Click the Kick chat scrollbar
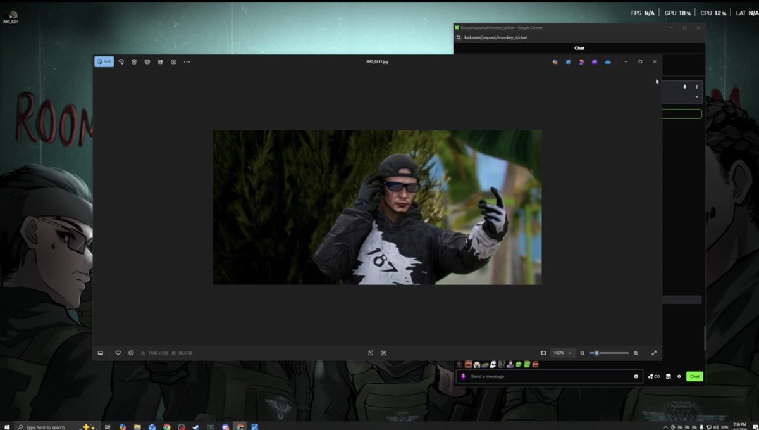The image size is (759, 430). 704,337
